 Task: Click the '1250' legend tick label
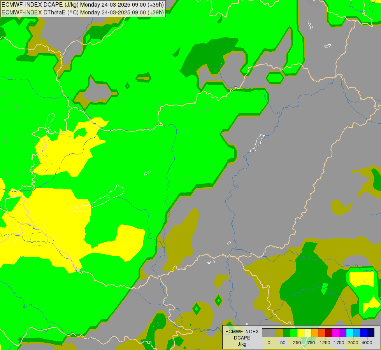pos(325,343)
